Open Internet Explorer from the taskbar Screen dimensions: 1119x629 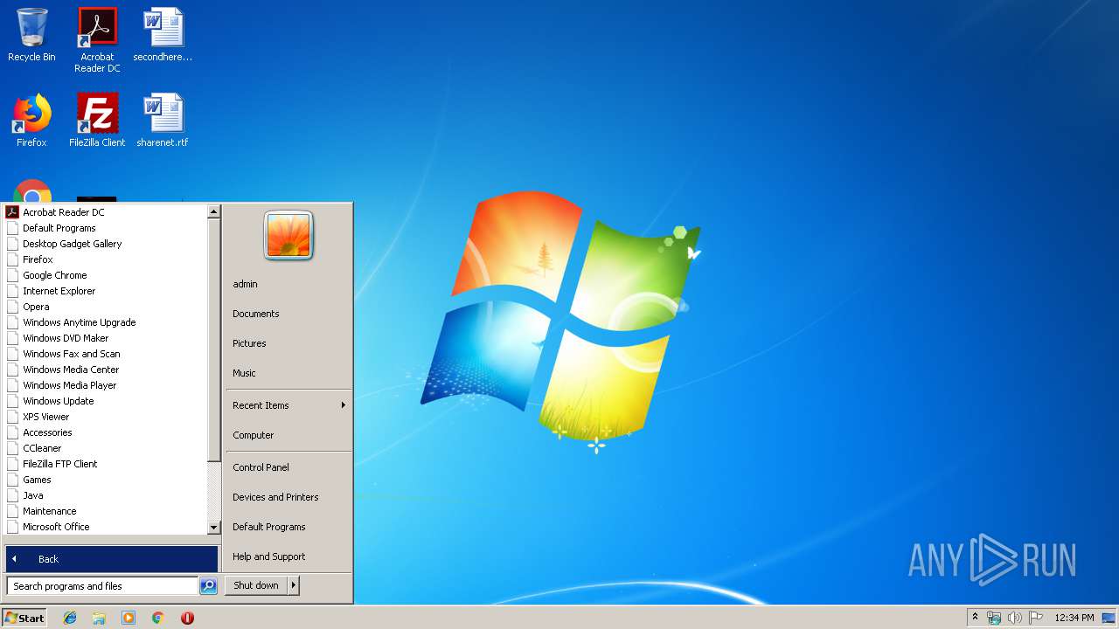coord(70,618)
